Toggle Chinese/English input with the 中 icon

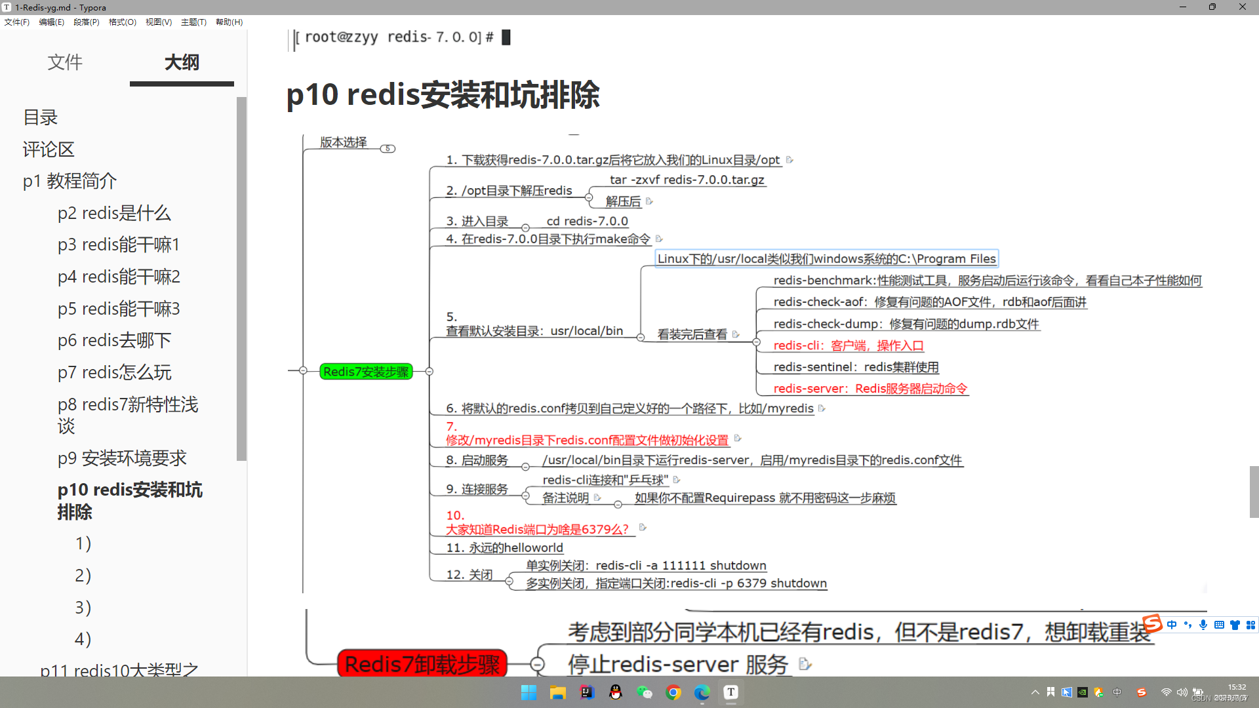(x=1172, y=625)
